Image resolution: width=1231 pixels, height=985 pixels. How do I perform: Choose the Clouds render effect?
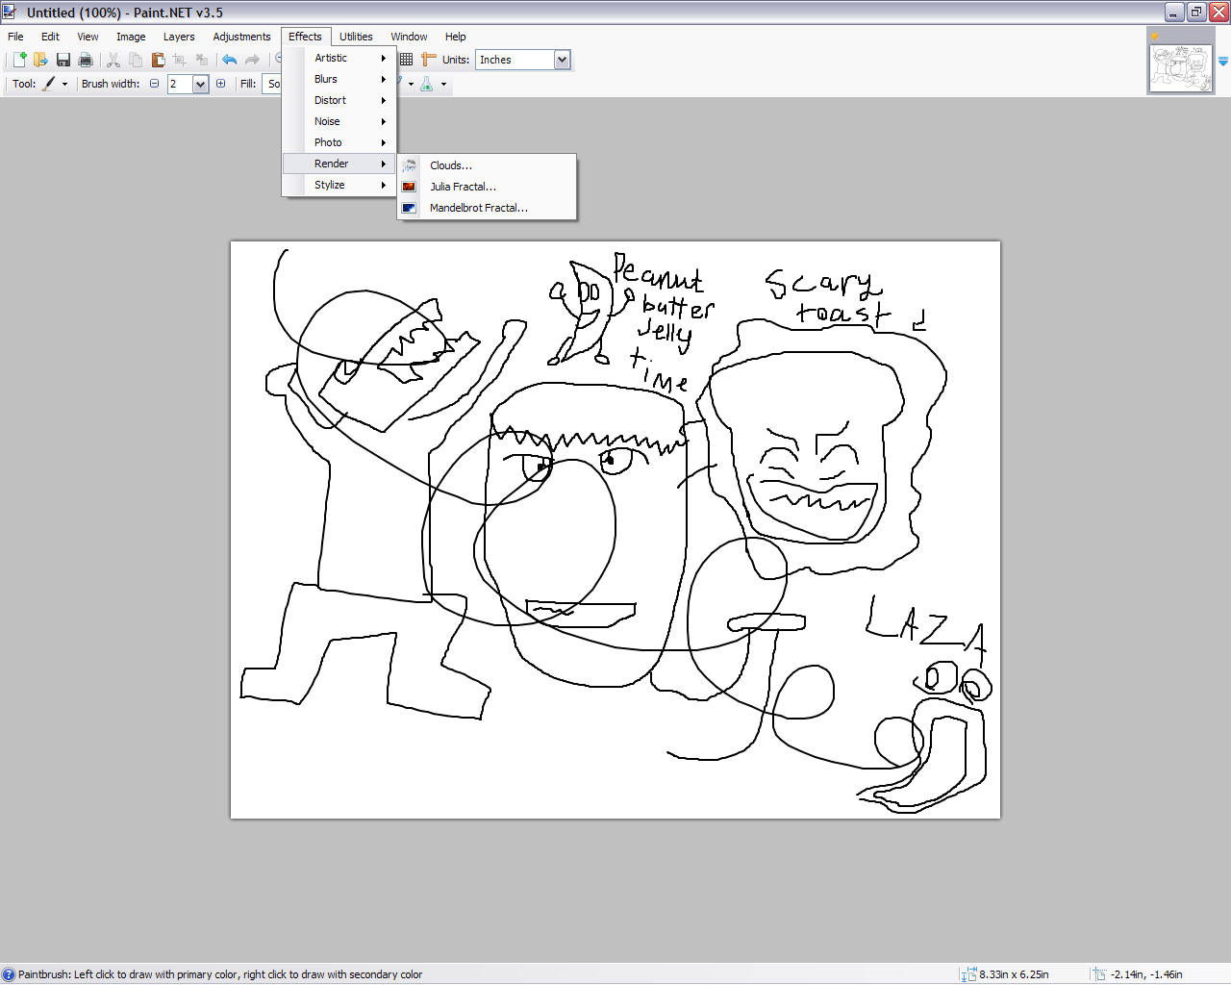click(487, 165)
